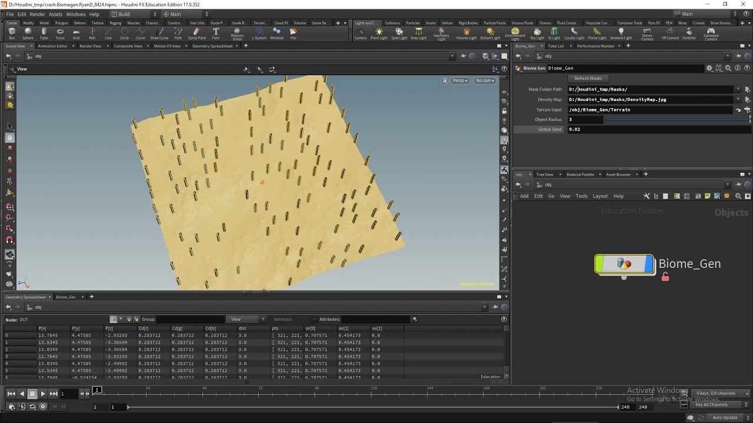
Task: Unlock the padlock under the Biome_Gen node
Action: (x=665, y=276)
